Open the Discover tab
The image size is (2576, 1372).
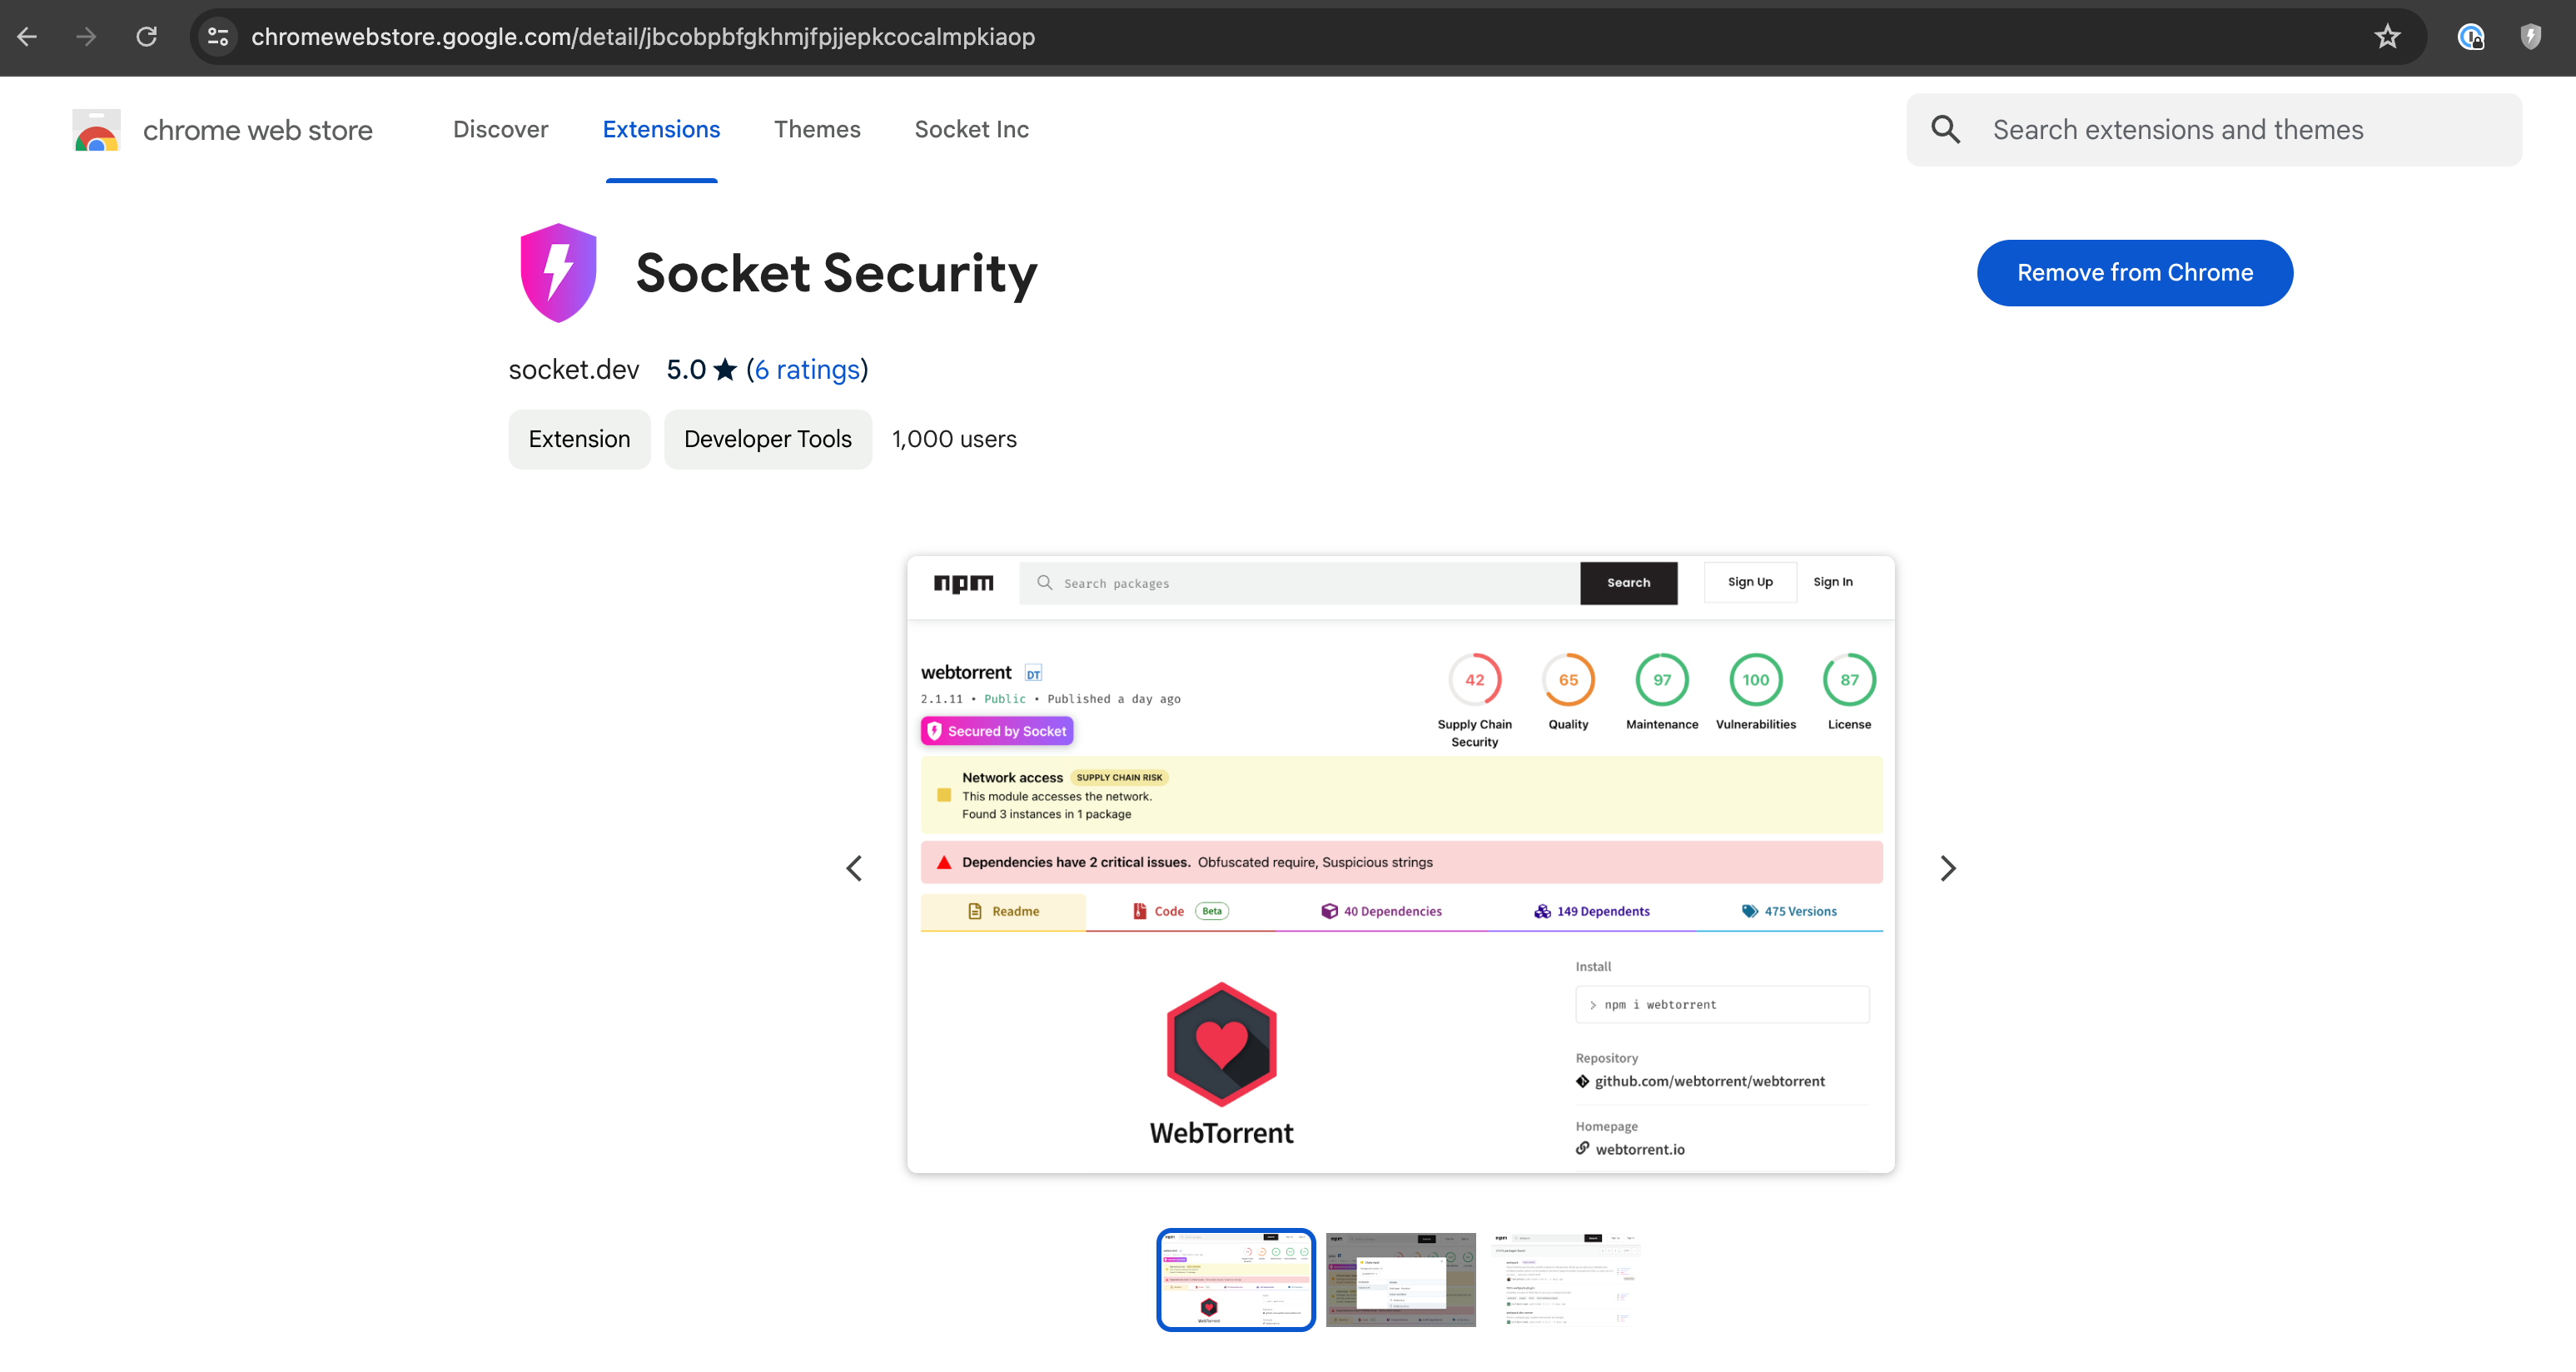click(x=500, y=129)
